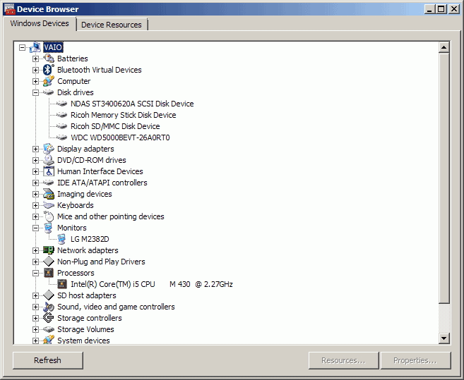Viewport: 464px width, 380px height.
Task: Click the Keyboards category icon
Action: pyautogui.click(x=49, y=205)
